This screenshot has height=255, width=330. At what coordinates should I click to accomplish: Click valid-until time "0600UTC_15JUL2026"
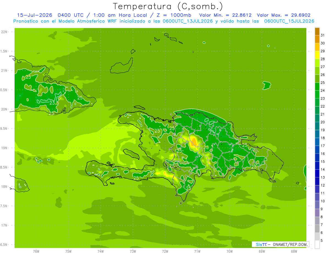point(289,21)
